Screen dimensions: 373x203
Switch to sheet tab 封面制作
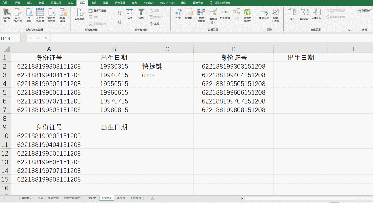(136, 198)
